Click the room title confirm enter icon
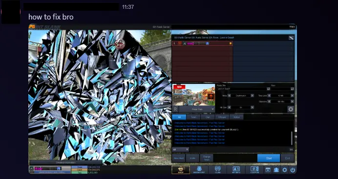This screenshot has width=338, height=179. tap(268, 89)
